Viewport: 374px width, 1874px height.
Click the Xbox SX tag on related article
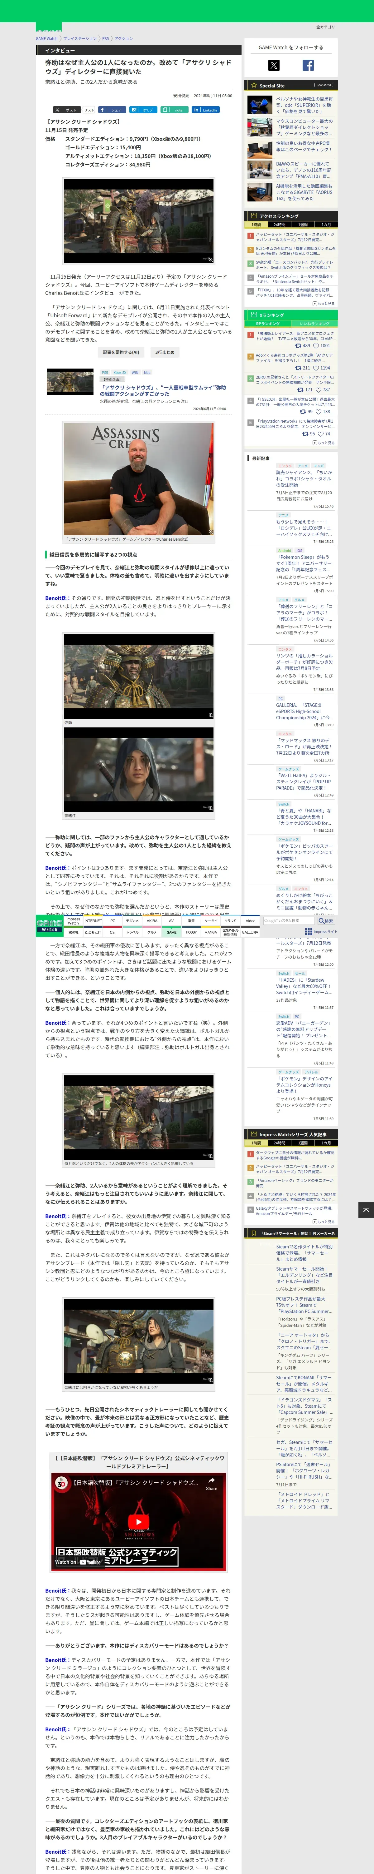[120, 373]
